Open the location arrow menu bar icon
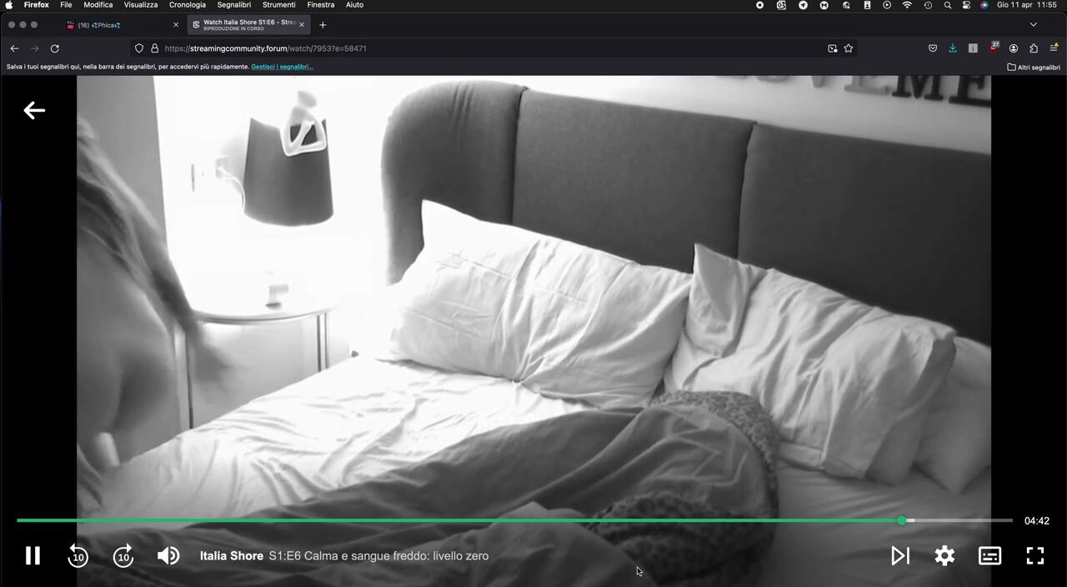The width and height of the screenshot is (1067, 587). [803, 5]
